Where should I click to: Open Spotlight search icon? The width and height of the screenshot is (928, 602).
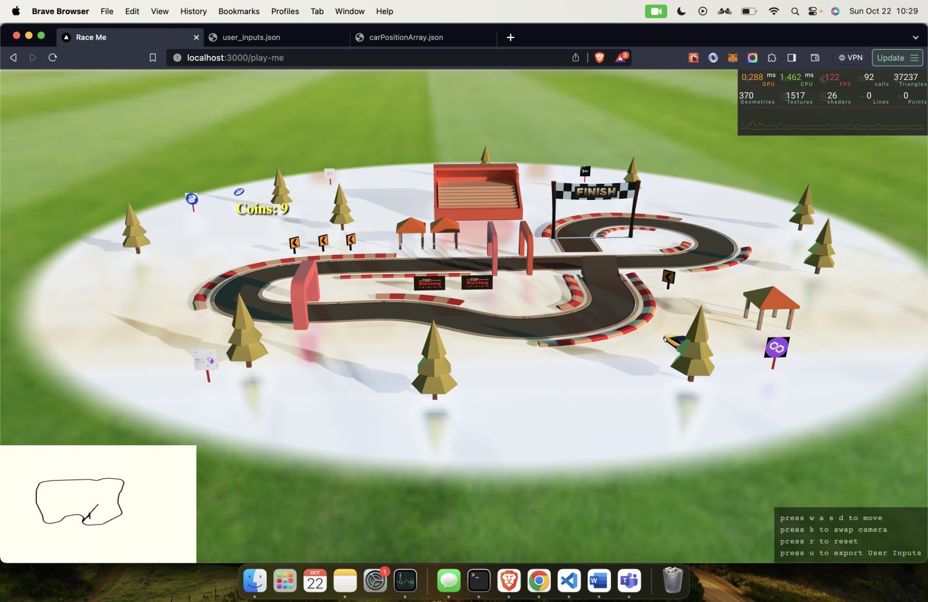795,11
